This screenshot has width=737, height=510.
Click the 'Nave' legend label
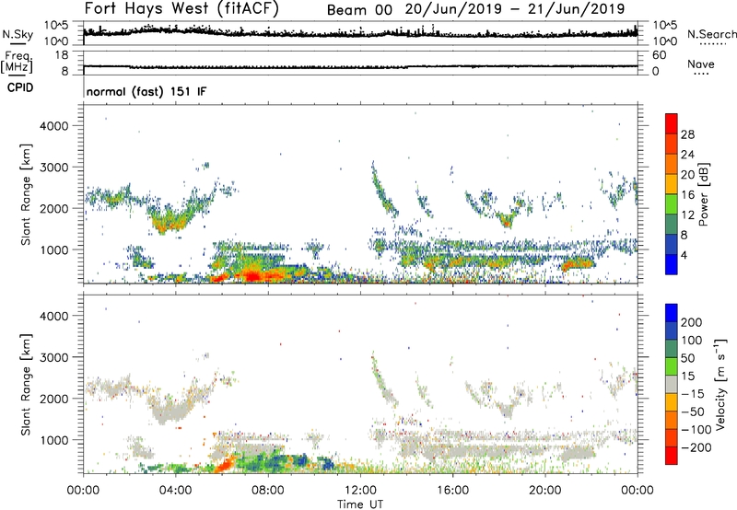(x=701, y=64)
